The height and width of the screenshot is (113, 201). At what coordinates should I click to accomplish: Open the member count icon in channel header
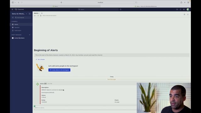(x=35, y=16)
